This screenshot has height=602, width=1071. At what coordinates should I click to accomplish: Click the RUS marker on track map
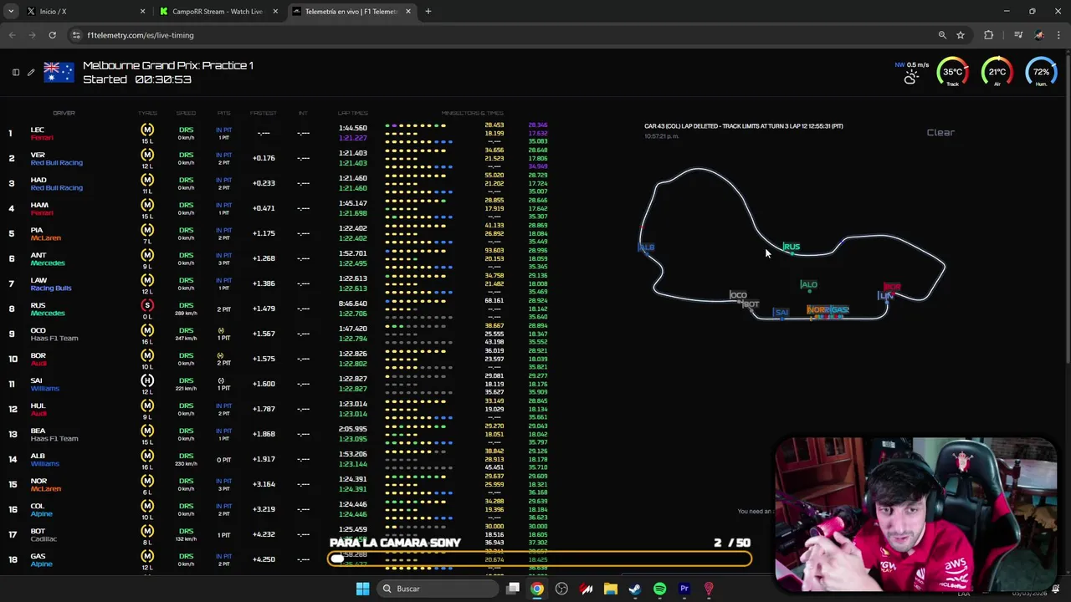pos(792,247)
